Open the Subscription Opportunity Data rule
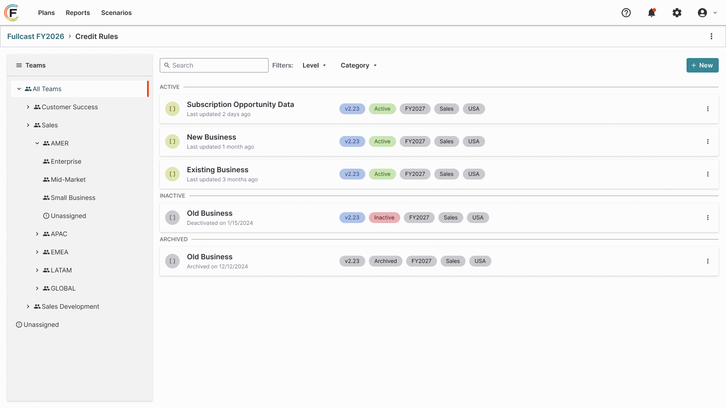The height and width of the screenshot is (408, 726). [x=439, y=109]
